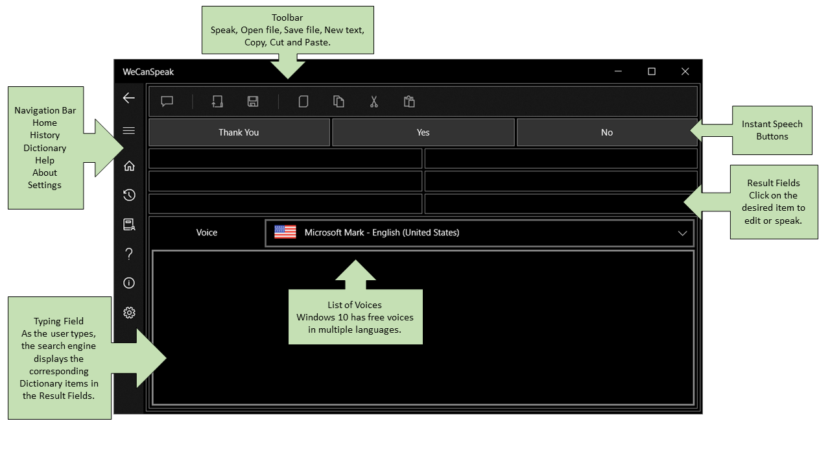Expand the hamburger navigation menu

coord(129,131)
